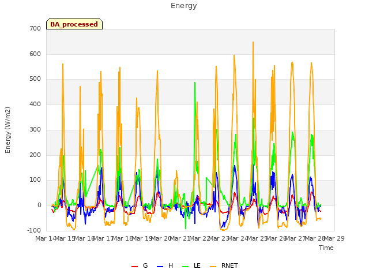Click the Time x-axis label
369x277 pixels.
coord(326,248)
